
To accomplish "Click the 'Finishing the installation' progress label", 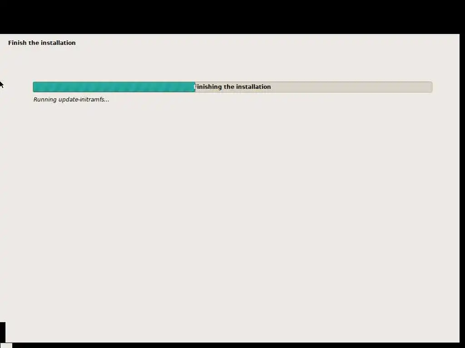I will [x=232, y=87].
